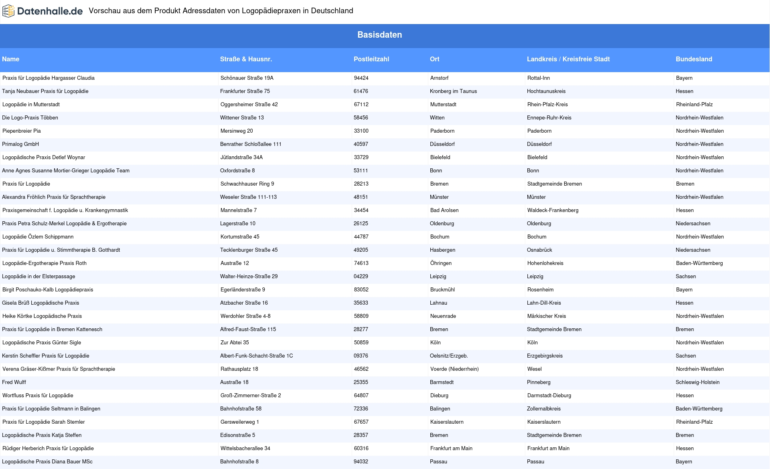The height and width of the screenshot is (469, 770).
Task: Click 'Rüdiger Herberich Praxis für Logopädie'
Action: pyautogui.click(x=48, y=448)
